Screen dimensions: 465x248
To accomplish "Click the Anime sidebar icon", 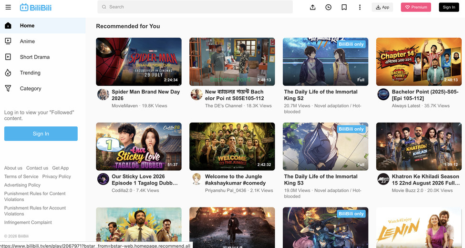I will tap(8, 41).
